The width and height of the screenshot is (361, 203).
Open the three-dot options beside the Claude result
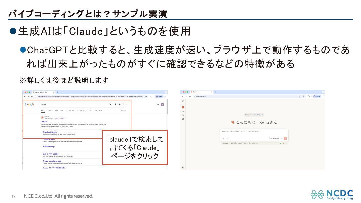(x=66, y=119)
